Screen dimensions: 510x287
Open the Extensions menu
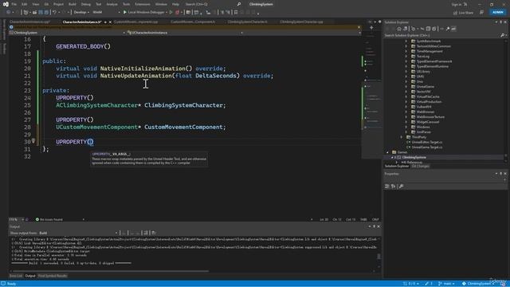pyautogui.click(x=143, y=4)
